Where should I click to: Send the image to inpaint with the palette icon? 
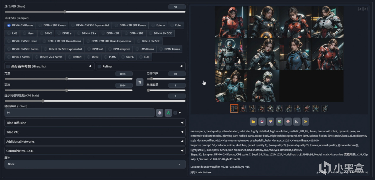288,121
